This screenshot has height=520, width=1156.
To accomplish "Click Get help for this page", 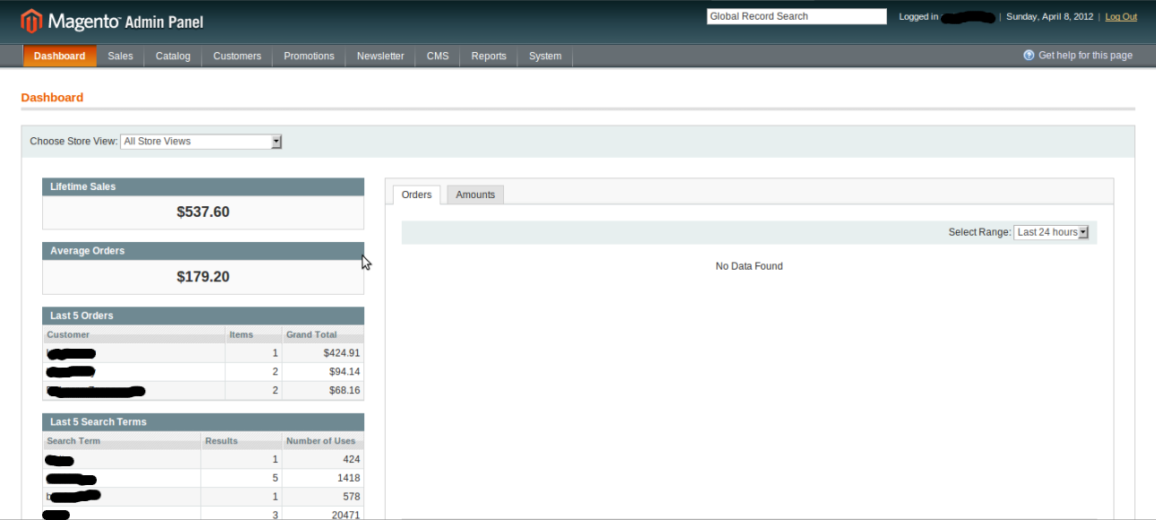I will coord(1084,56).
